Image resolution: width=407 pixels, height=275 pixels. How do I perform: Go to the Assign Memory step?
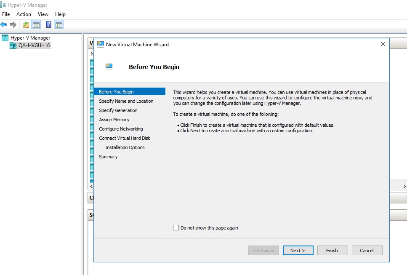click(x=114, y=120)
